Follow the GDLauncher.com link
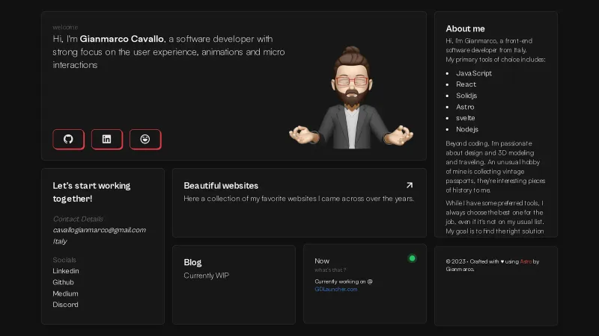The image size is (599, 336). click(335, 289)
